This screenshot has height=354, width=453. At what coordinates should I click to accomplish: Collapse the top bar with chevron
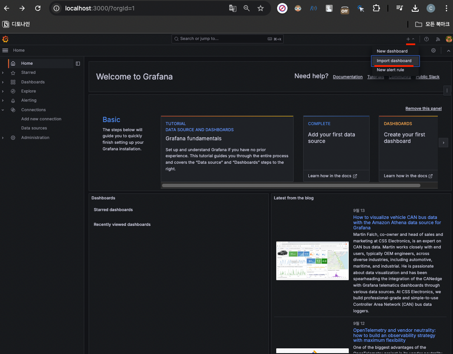click(448, 50)
